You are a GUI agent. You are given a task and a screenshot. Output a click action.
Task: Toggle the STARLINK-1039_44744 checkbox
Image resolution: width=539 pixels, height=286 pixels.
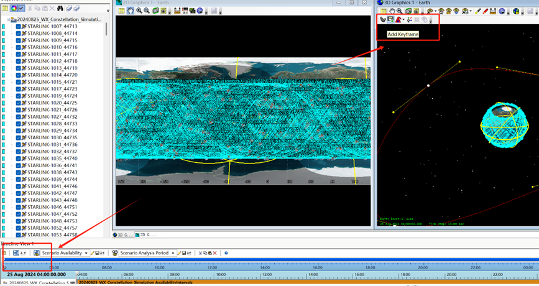(x=18, y=180)
